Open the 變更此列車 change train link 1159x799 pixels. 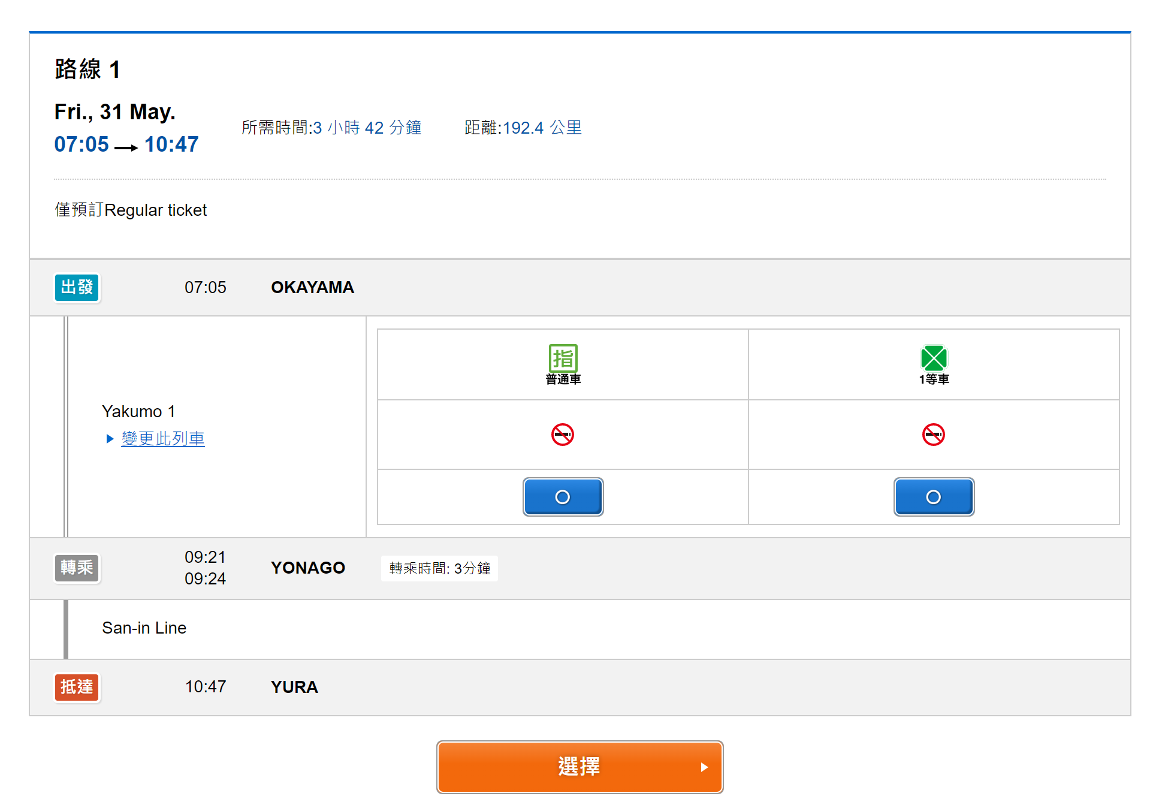click(163, 439)
